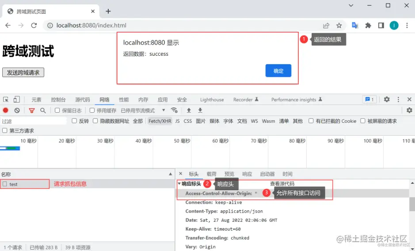Click the import HAR upload icon
This screenshot has width=415, height=251.
[x=189, y=110]
